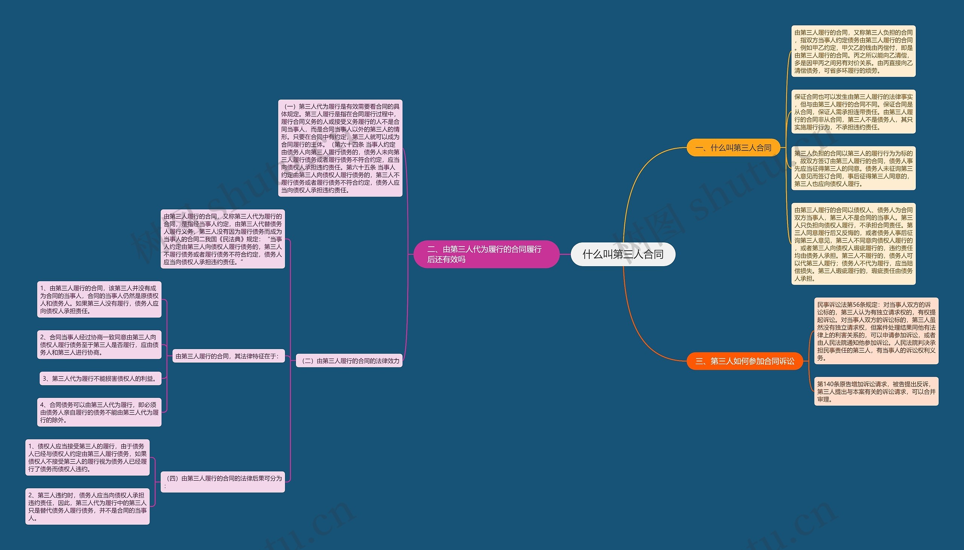This screenshot has height=550, width=964.
Task: Select the central node 什么叫第三人合同
Action: click(622, 254)
